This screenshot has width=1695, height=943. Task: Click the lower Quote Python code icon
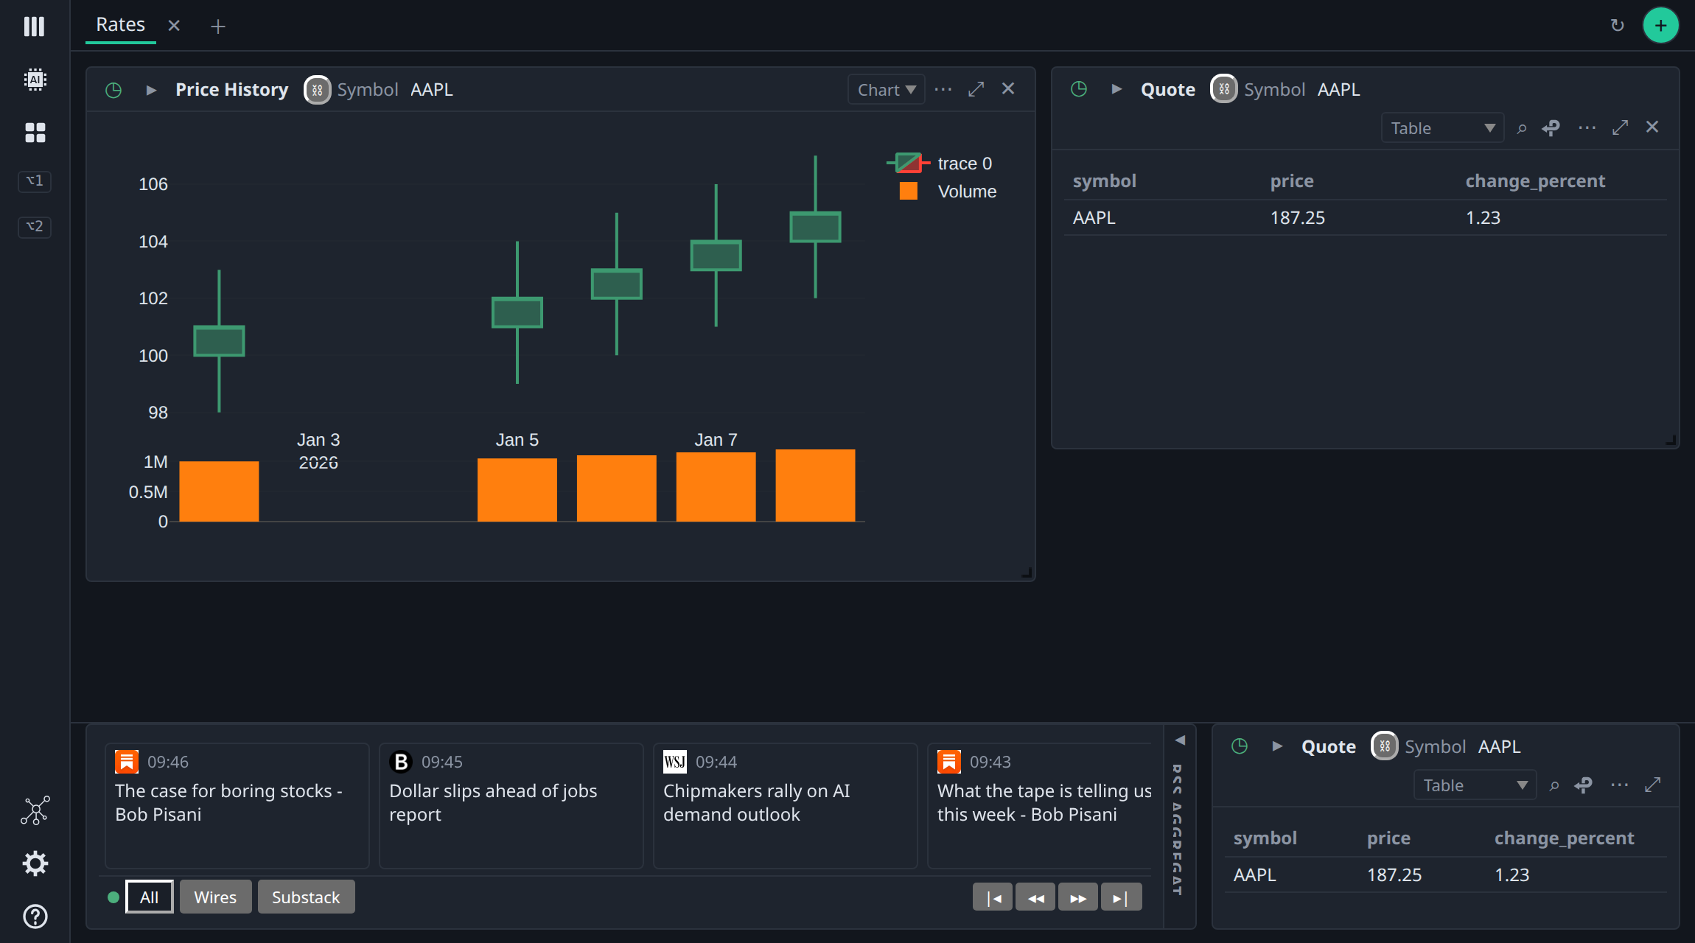point(1584,785)
